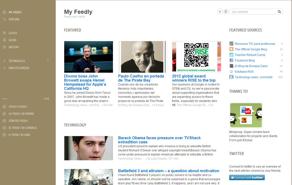Viewport: 292px width, 185px height.
Task: Click the refresh feed icon
Action: (x=226, y=12)
